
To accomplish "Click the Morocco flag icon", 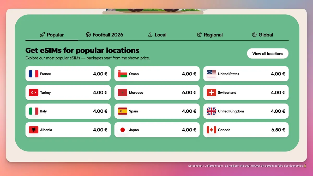I will point(123,93).
